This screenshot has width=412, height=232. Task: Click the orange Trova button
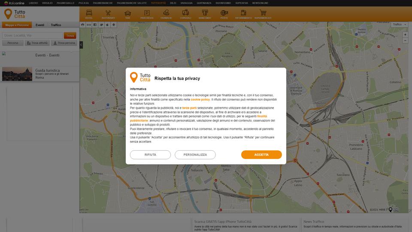click(x=70, y=36)
